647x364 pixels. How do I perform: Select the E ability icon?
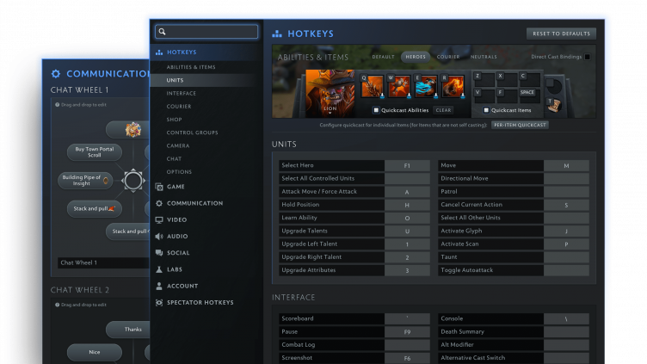[428, 87]
